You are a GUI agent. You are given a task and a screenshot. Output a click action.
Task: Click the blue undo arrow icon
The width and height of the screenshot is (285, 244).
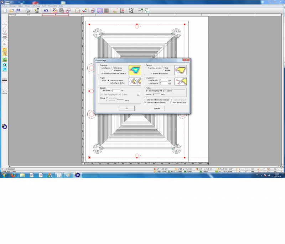[46, 11]
